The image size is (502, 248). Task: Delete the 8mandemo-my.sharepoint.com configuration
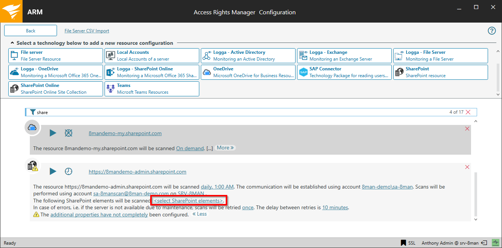(467, 129)
